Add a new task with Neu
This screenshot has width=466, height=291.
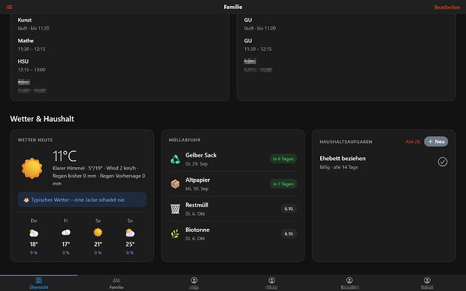tap(436, 142)
